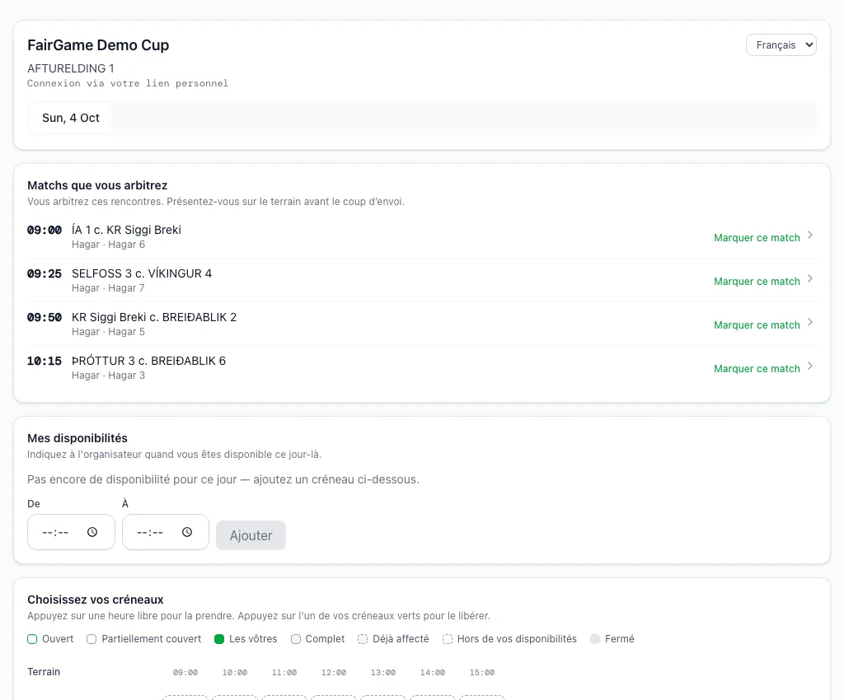This screenshot has height=700, width=844.
Task: Click the KR Siggi Breki c. BREIÐABLIK 2 title
Action: coord(154,317)
